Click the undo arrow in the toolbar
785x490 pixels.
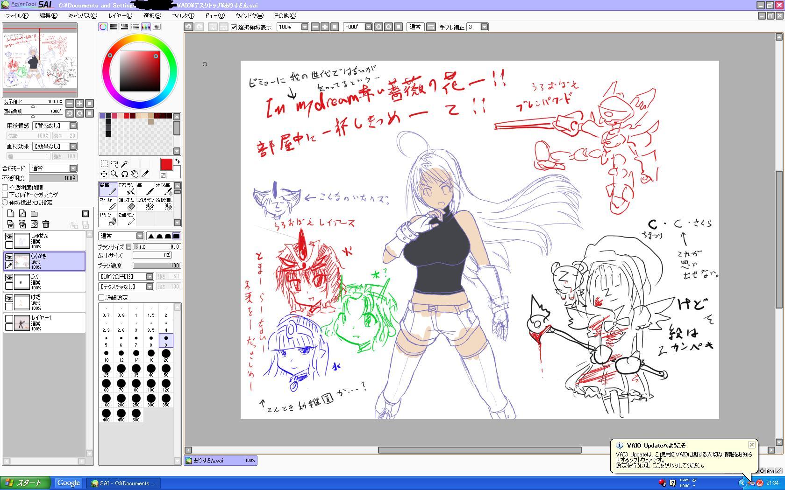pos(188,27)
